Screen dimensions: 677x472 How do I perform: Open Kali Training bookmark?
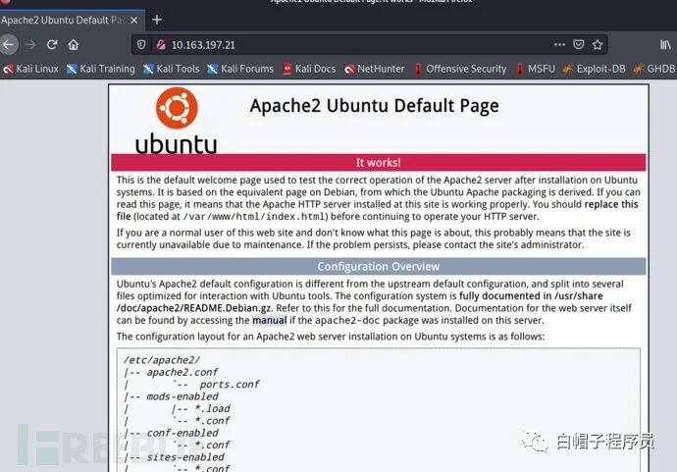[x=101, y=69]
